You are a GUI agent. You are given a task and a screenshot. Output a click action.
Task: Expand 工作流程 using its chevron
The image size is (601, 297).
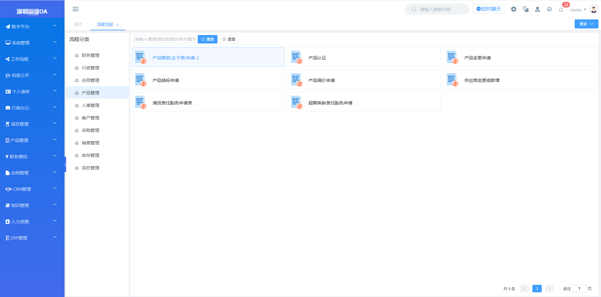[55, 58]
